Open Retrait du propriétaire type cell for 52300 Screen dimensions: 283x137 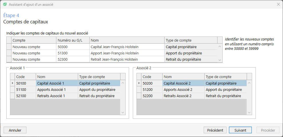point(191,59)
